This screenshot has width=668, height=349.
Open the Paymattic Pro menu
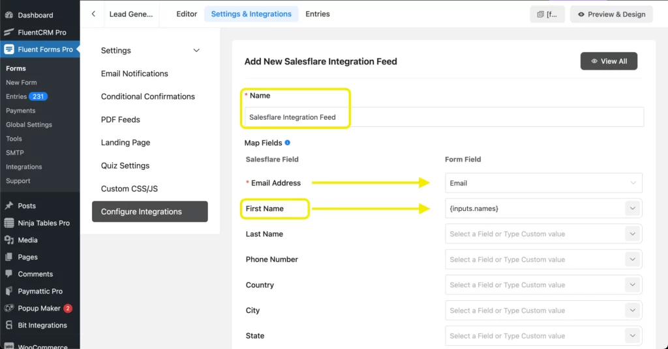[x=40, y=291]
